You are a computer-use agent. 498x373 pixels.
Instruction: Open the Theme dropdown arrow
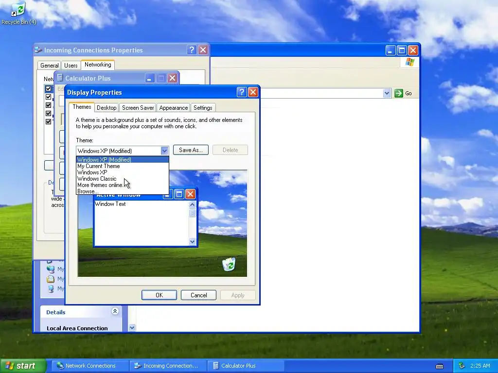pyautogui.click(x=164, y=151)
